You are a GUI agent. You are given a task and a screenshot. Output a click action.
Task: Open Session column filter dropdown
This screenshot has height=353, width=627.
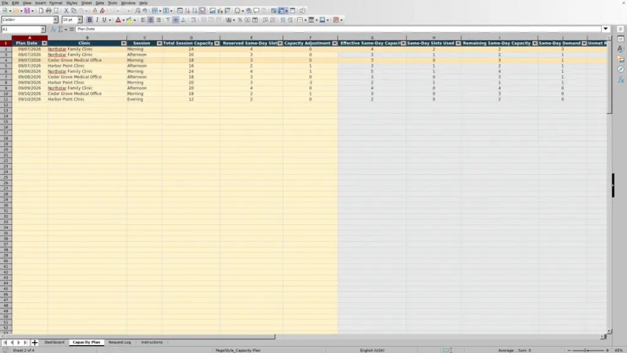pos(159,44)
